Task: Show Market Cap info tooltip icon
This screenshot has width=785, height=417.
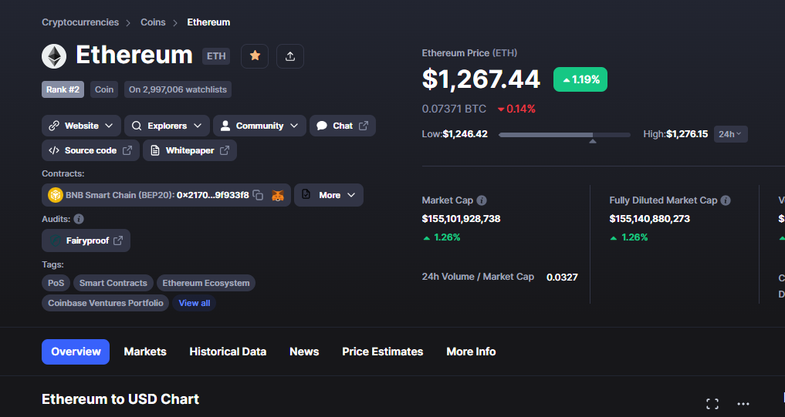Action: point(482,200)
